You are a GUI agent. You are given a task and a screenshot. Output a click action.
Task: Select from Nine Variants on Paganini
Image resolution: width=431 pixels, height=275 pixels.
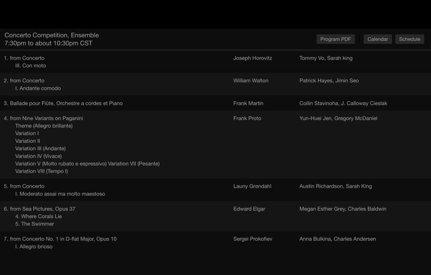44,118
